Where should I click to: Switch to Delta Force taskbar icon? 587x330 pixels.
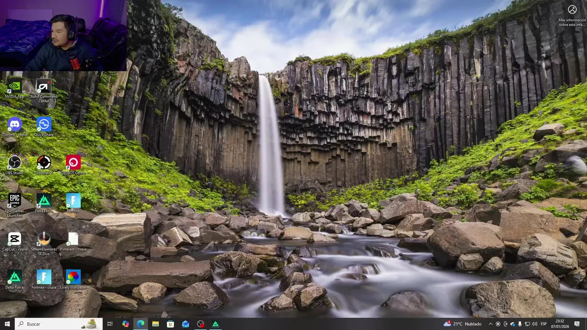tap(215, 324)
